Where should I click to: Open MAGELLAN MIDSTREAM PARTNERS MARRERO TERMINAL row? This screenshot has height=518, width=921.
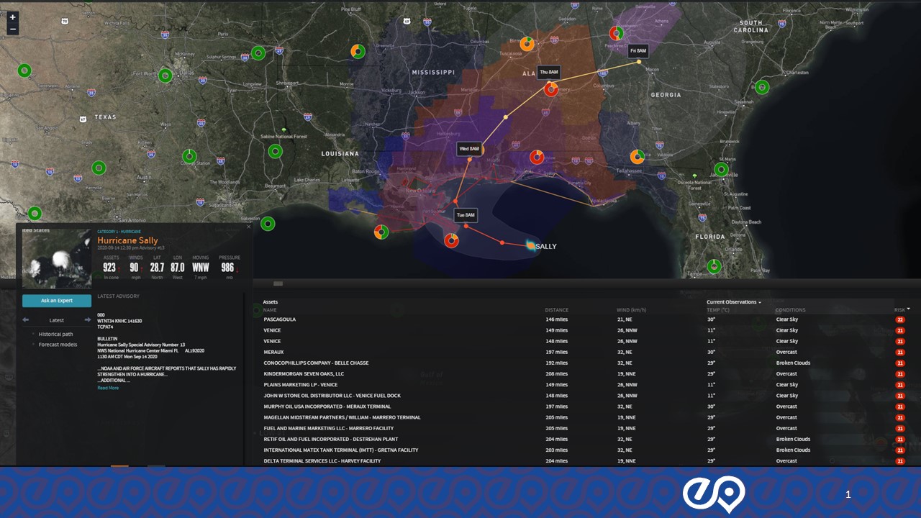(x=584, y=417)
